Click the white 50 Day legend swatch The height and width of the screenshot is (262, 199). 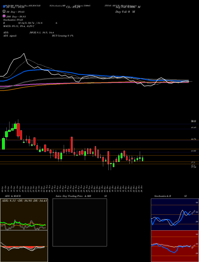[x=4, y=12]
